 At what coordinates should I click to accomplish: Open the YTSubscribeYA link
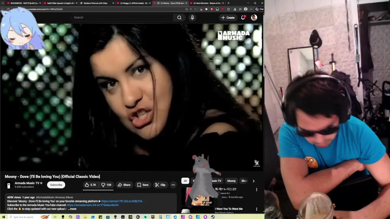tap(93, 205)
